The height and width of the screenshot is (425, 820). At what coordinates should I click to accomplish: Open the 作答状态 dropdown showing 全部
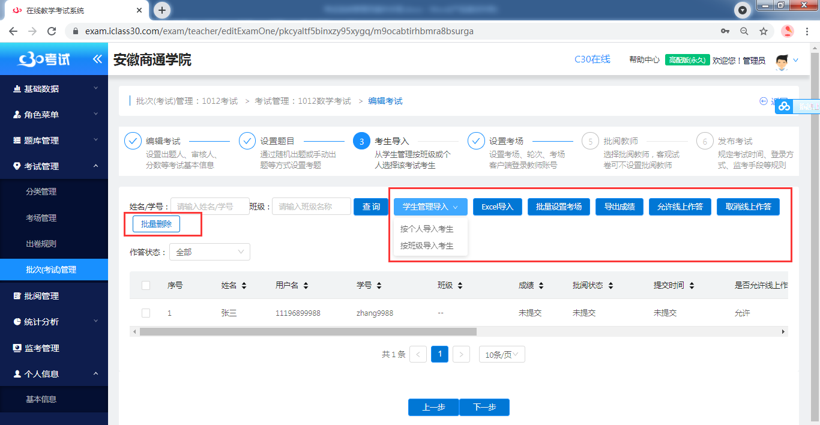click(x=210, y=252)
